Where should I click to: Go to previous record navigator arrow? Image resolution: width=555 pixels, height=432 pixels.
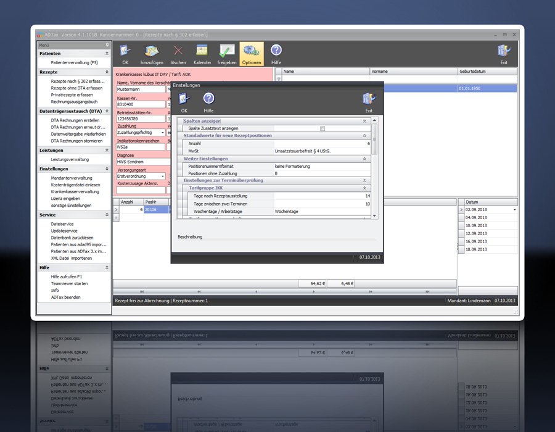click(x=257, y=292)
